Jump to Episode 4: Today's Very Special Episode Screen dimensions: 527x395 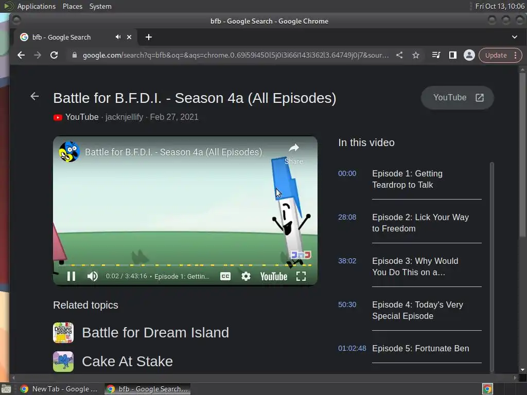click(417, 310)
